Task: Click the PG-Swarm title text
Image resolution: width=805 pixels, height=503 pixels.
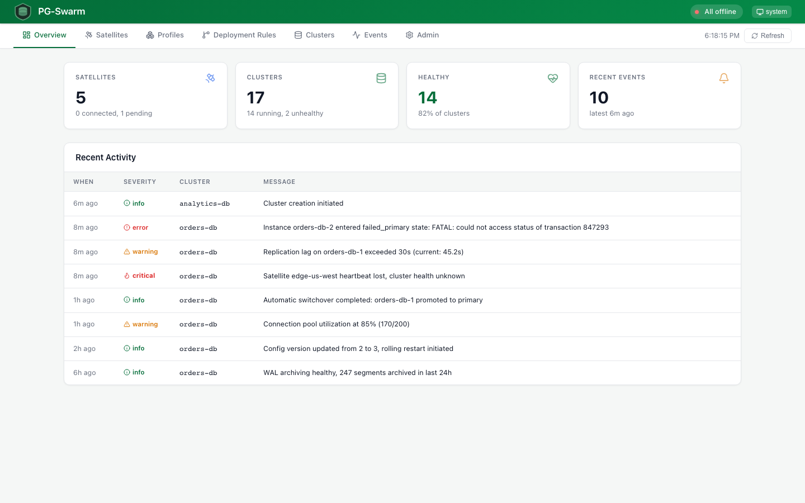Action: [x=61, y=12]
